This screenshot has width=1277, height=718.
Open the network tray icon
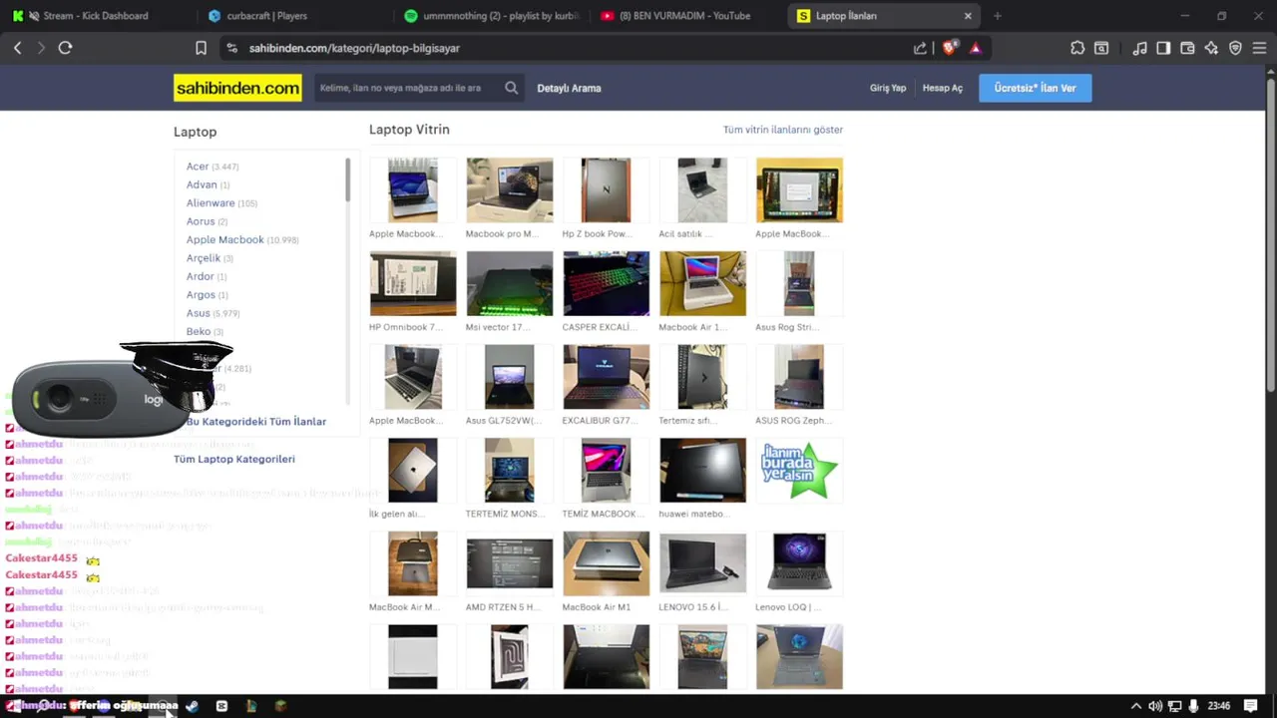coord(1174,706)
